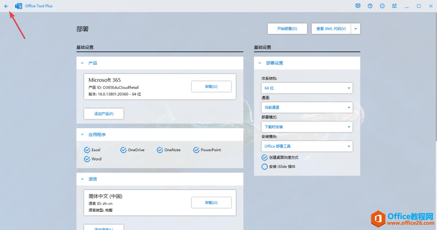Select the Microsoft 365 product title
The height and width of the screenshot is (230, 437).
coord(104,80)
